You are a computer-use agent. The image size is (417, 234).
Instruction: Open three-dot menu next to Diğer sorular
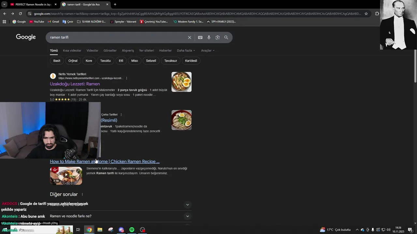pos(82,194)
